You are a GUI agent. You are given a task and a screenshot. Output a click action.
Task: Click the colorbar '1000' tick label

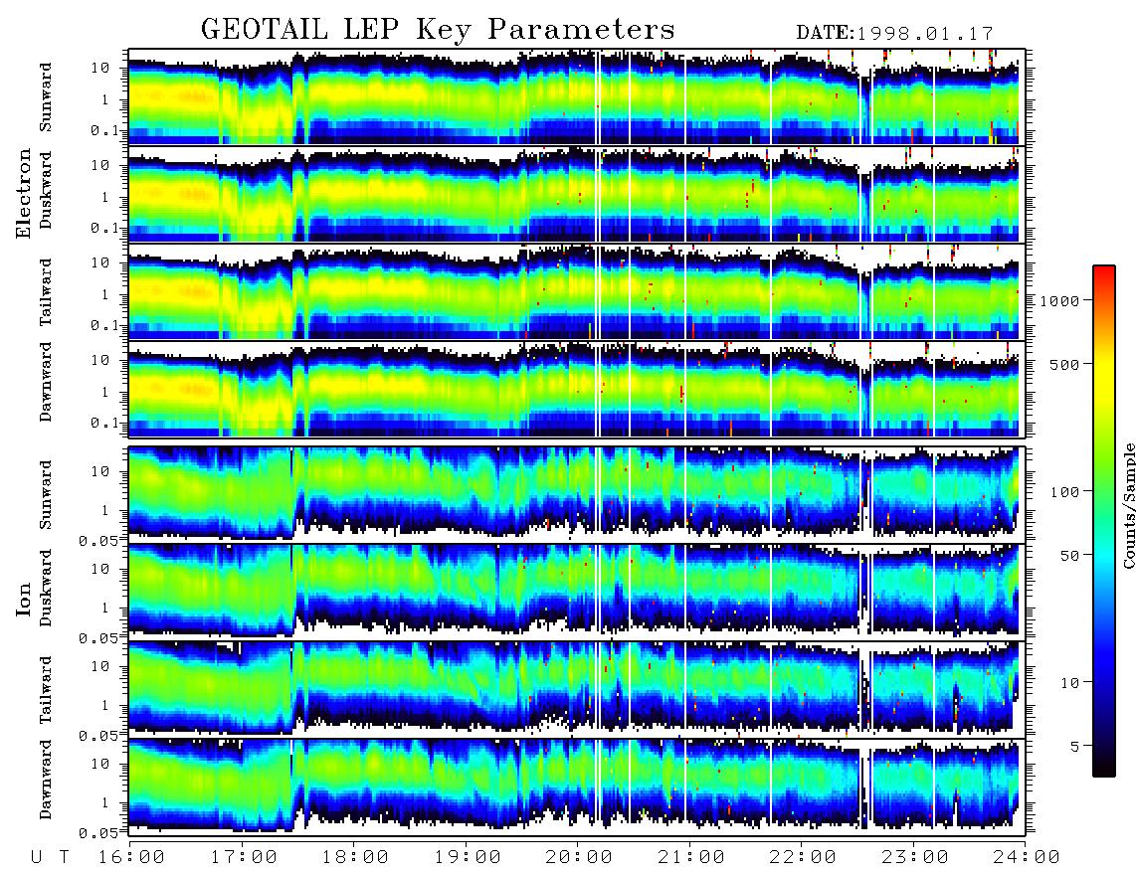1059,301
